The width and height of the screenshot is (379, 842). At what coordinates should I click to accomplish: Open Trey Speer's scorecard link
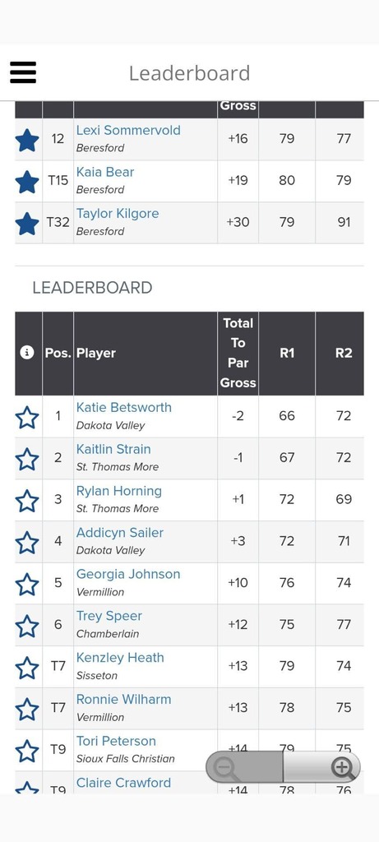[109, 616]
